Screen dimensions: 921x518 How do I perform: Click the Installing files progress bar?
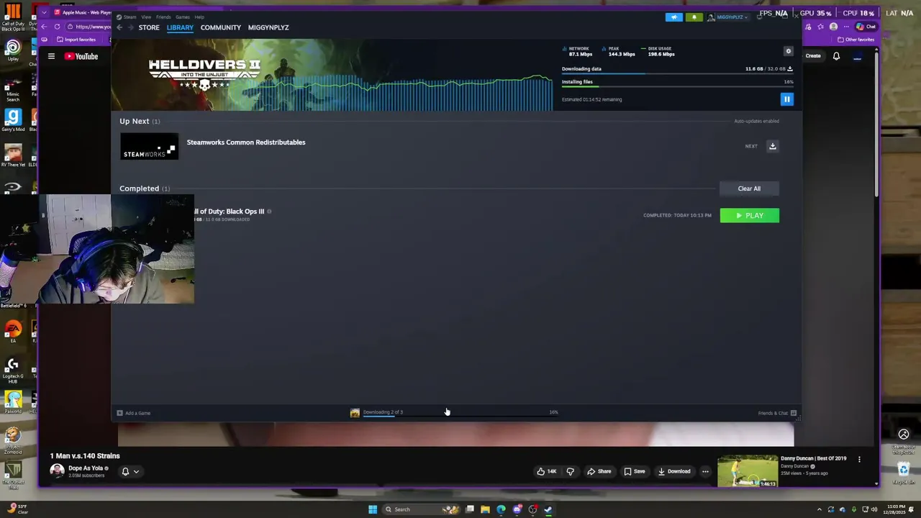[x=677, y=86]
